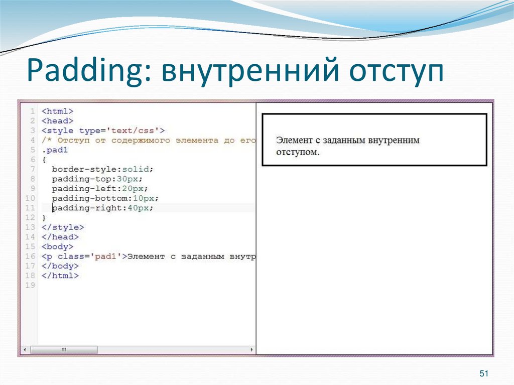
Task: Click the .pad1 class selector on line 5
Action: 54,150
